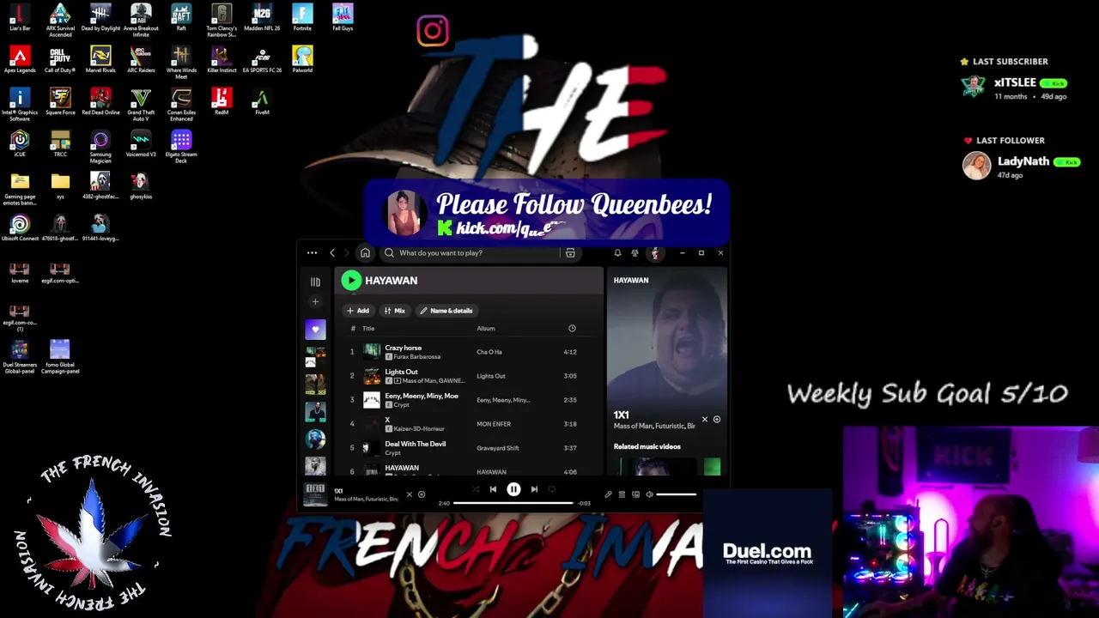Sort tracks by duration clock icon
This screenshot has height=618, width=1099.
(x=572, y=329)
